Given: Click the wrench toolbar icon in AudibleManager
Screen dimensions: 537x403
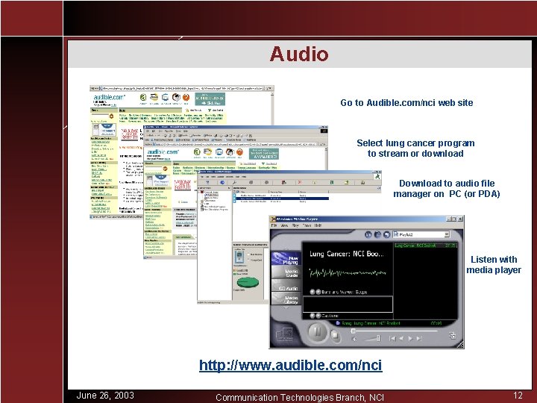Looking at the screenshot, I should click(235, 182).
